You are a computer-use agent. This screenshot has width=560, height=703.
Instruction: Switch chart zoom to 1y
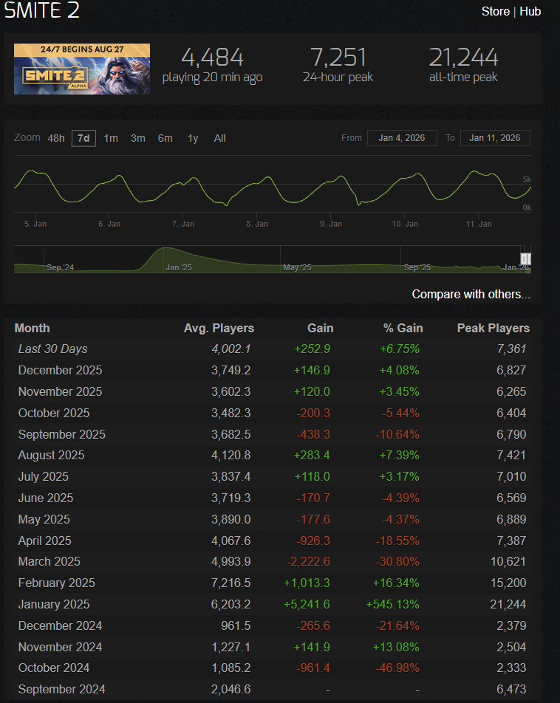[x=193, y=138]
